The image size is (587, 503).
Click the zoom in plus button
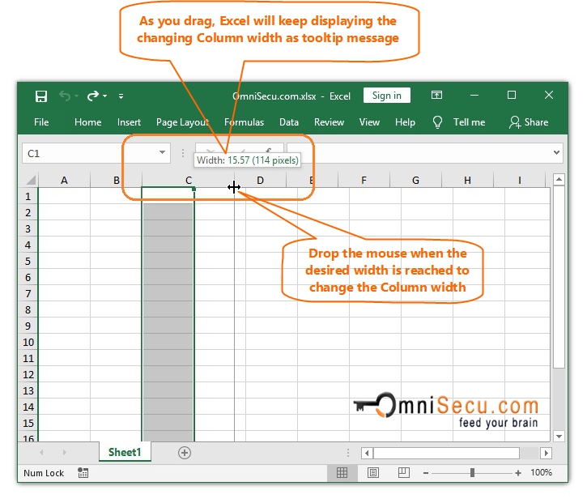[x=518, y=473]
